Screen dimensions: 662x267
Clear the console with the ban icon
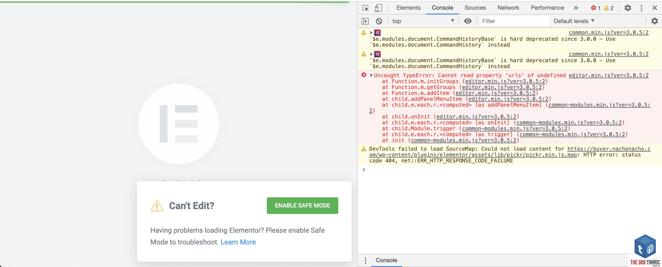[379, 21]
